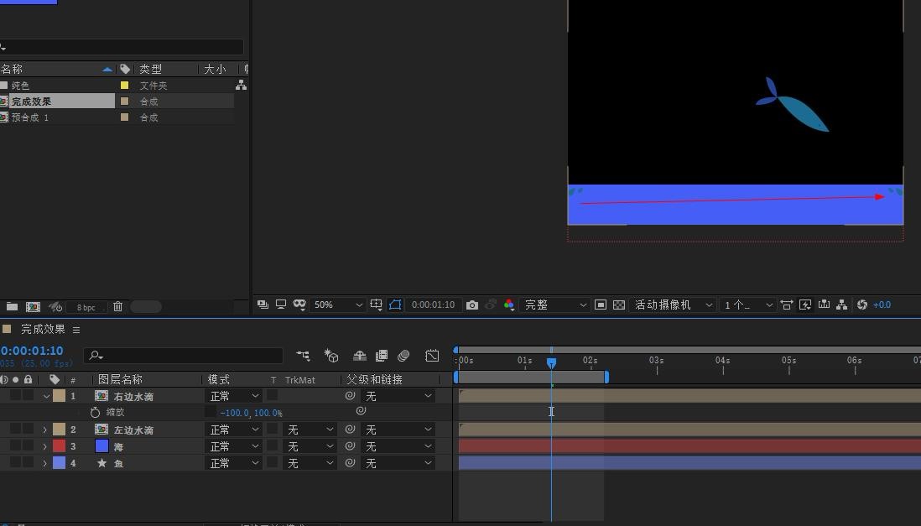Click the Always Preview This View icon
The image size is (921, 526).
tap(263, 305)
